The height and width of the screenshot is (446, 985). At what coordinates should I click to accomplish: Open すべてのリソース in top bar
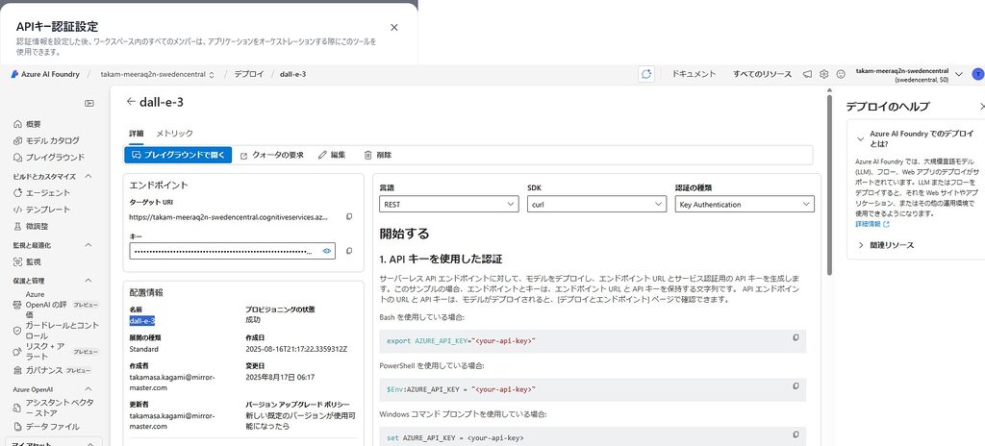click(x=762, y=74)
